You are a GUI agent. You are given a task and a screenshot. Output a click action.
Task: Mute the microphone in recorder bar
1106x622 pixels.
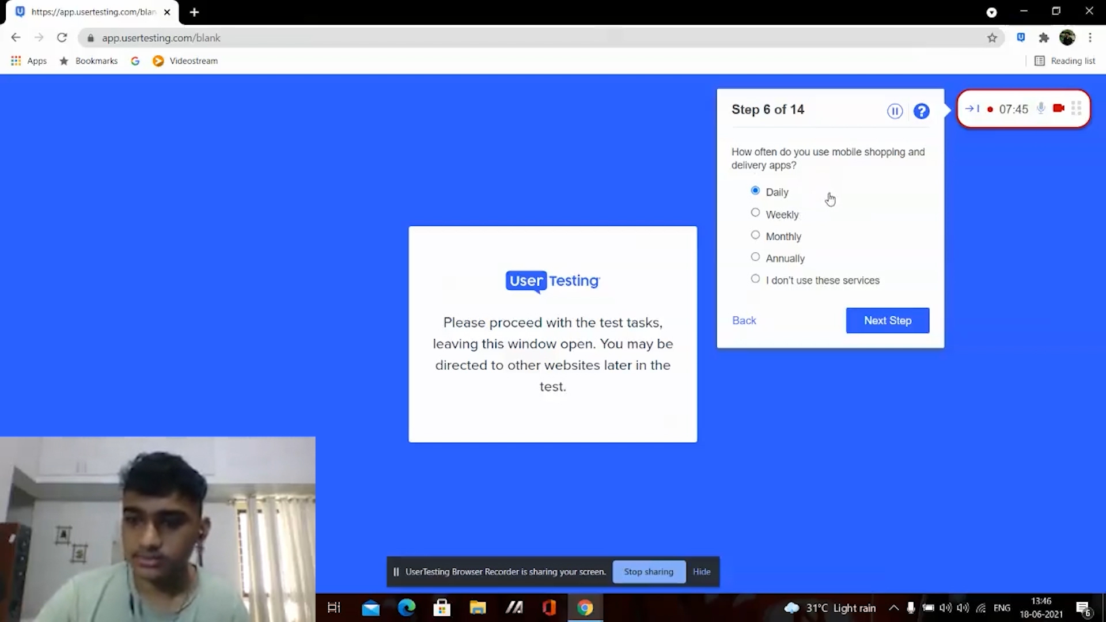tap(1041, 108)
